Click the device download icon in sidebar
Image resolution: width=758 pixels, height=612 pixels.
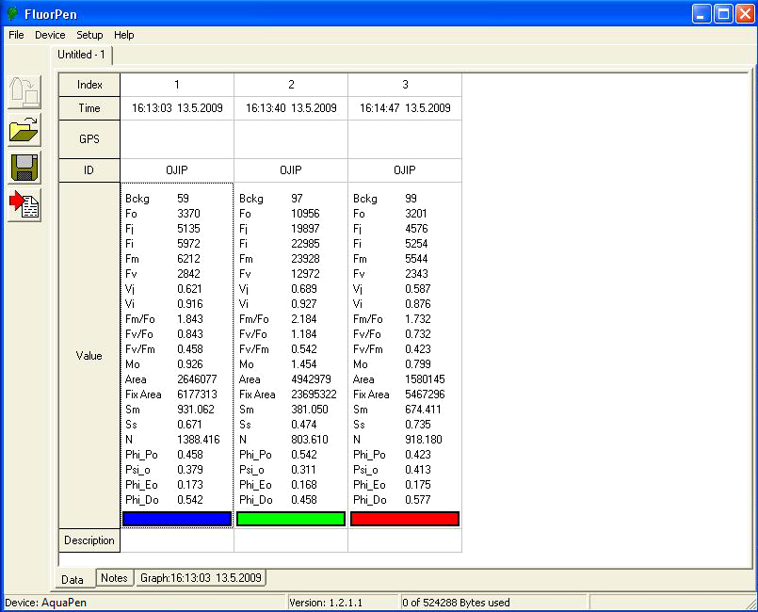[x=24, y=92]
